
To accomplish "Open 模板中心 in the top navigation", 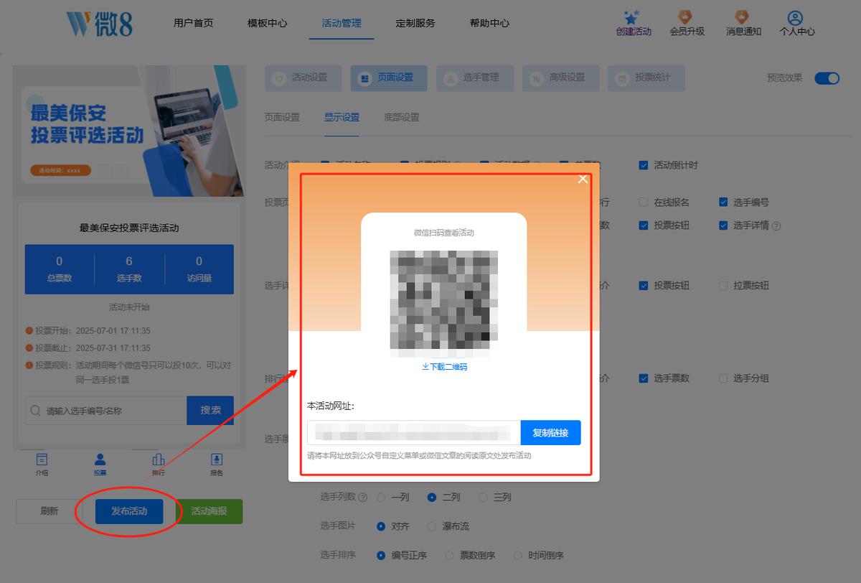I will tap(267, 23).
